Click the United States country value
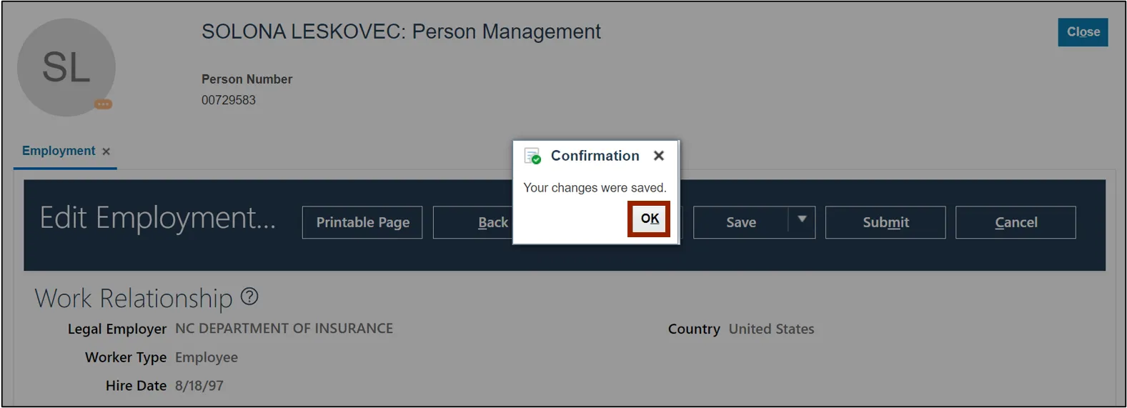 click(771, 329)
